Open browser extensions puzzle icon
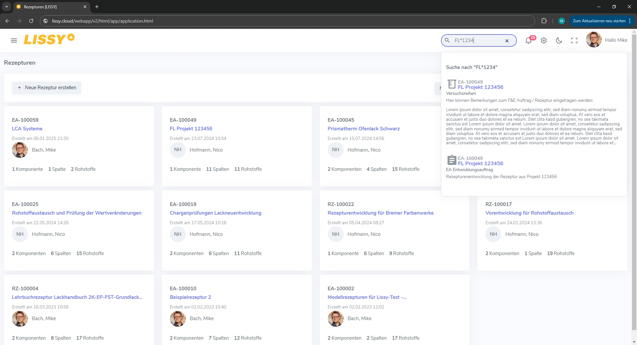Screen dimensions: 637x345 pos(544,21)
